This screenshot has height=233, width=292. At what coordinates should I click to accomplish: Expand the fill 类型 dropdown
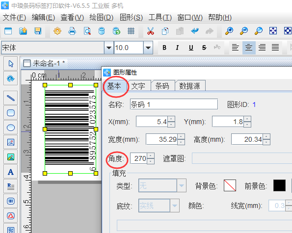tap(182, 185)
